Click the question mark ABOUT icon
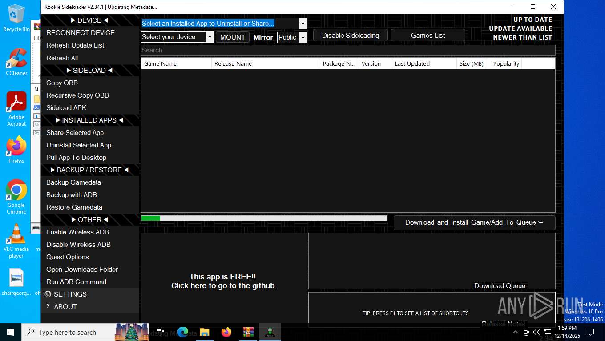The width and height of the screenshot is (605, 341). coord(48,307)
